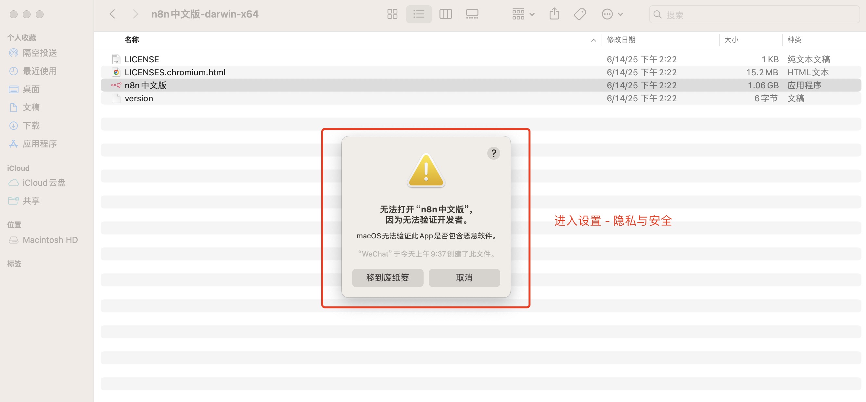Click the LICENSE text file icon
The width and height of the screenshot is (866, 402).
coord(116,59)
